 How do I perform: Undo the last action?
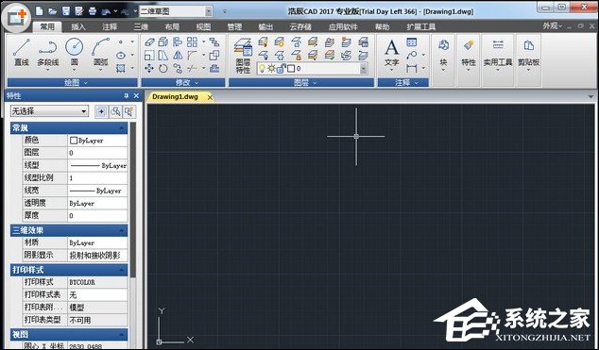click(106, 11)
